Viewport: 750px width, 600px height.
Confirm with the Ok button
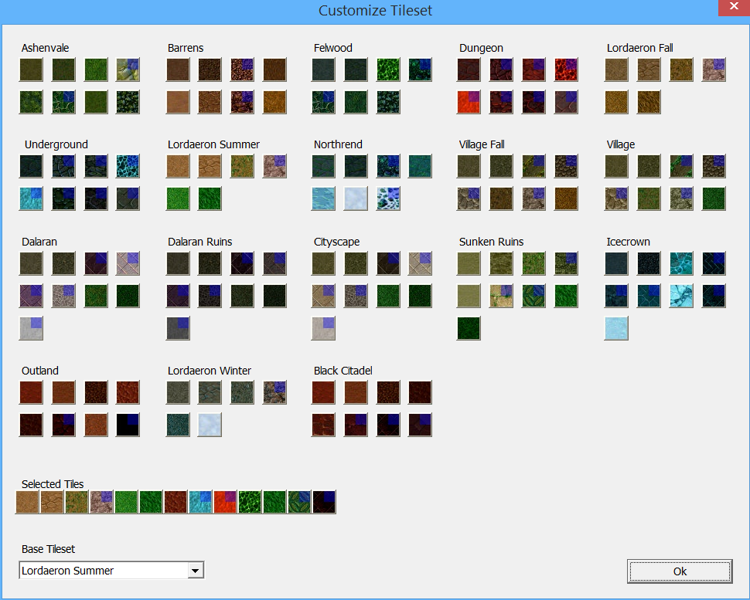click(680, 571)
